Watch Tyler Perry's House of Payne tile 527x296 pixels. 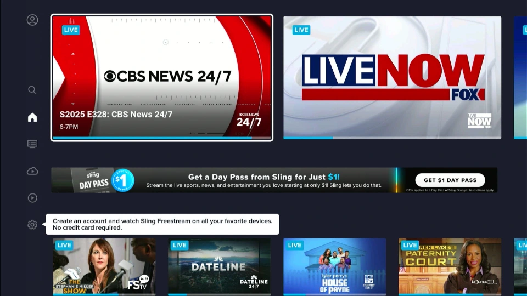(335, 267)
